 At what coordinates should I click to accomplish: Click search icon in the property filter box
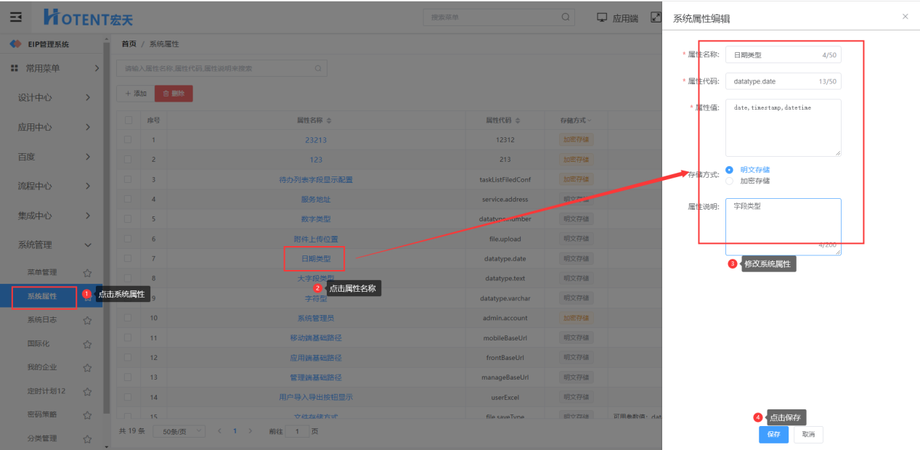tap(318, 68)
